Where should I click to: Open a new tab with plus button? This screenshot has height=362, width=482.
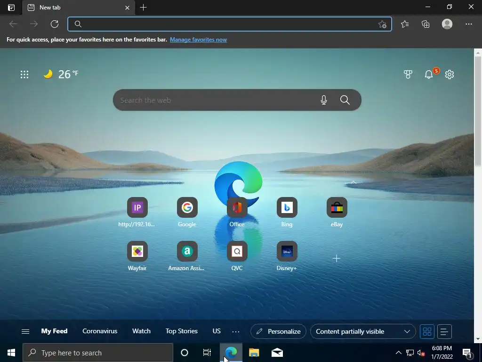[x=143, y=8]
